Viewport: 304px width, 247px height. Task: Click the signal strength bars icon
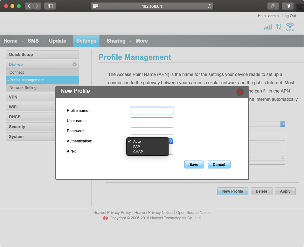(x=267, y=27)
